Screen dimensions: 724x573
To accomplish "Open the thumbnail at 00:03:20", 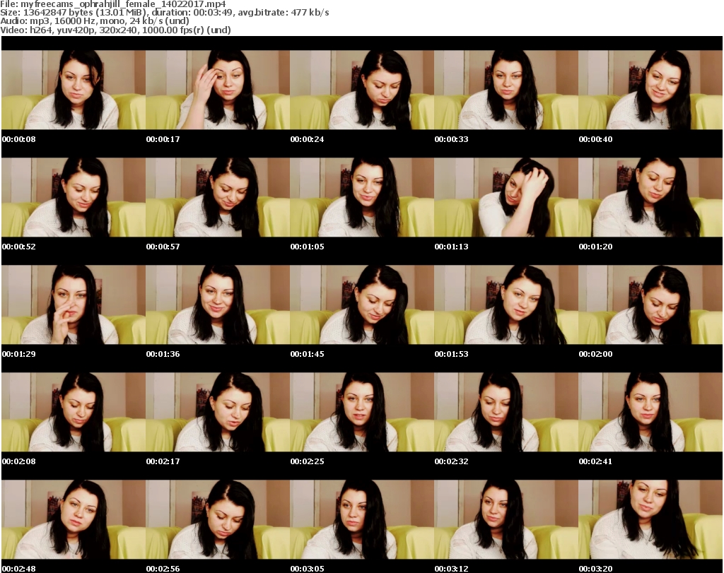I will point(650,519).
